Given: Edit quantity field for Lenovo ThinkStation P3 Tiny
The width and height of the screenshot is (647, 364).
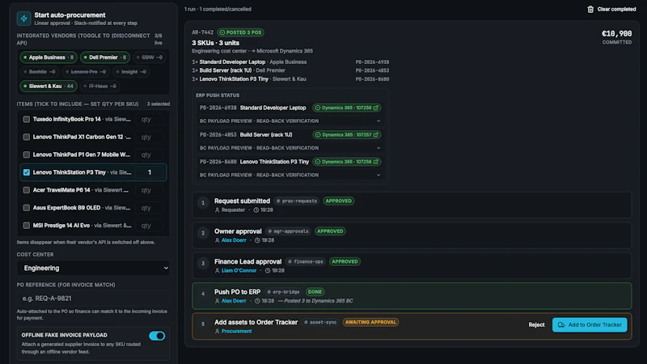Looking at the screenshot, I should coord(150,172).
